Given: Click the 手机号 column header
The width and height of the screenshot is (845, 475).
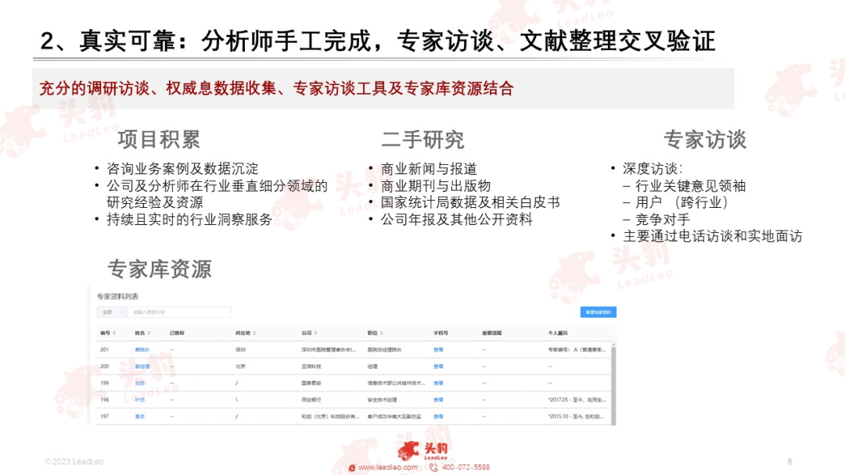Looking at the screenshot, I should pyautogui.click(x=440, y=333).
